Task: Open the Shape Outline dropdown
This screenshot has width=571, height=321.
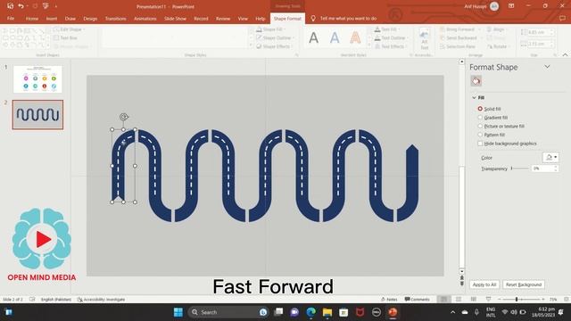Action: coord(276,37)
